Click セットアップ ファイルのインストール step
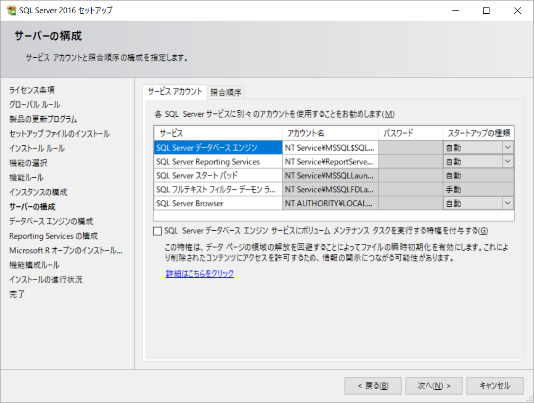Image resolution: width=534 pixels, height=403 pixels. [x=59, y=134]
